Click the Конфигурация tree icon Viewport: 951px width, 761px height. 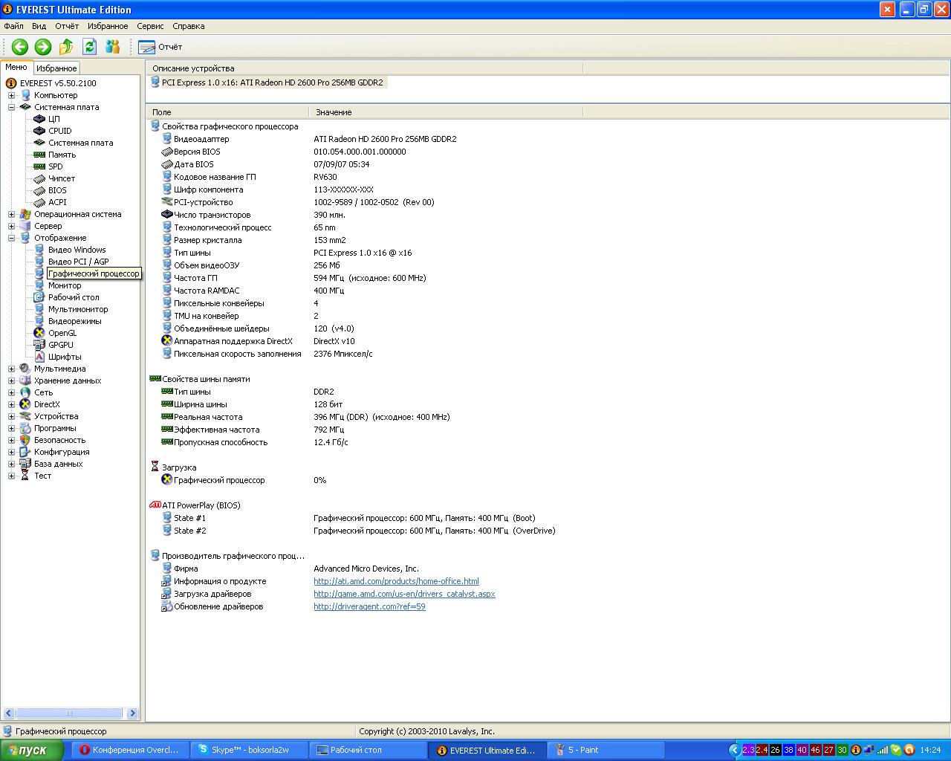point(25,452)
